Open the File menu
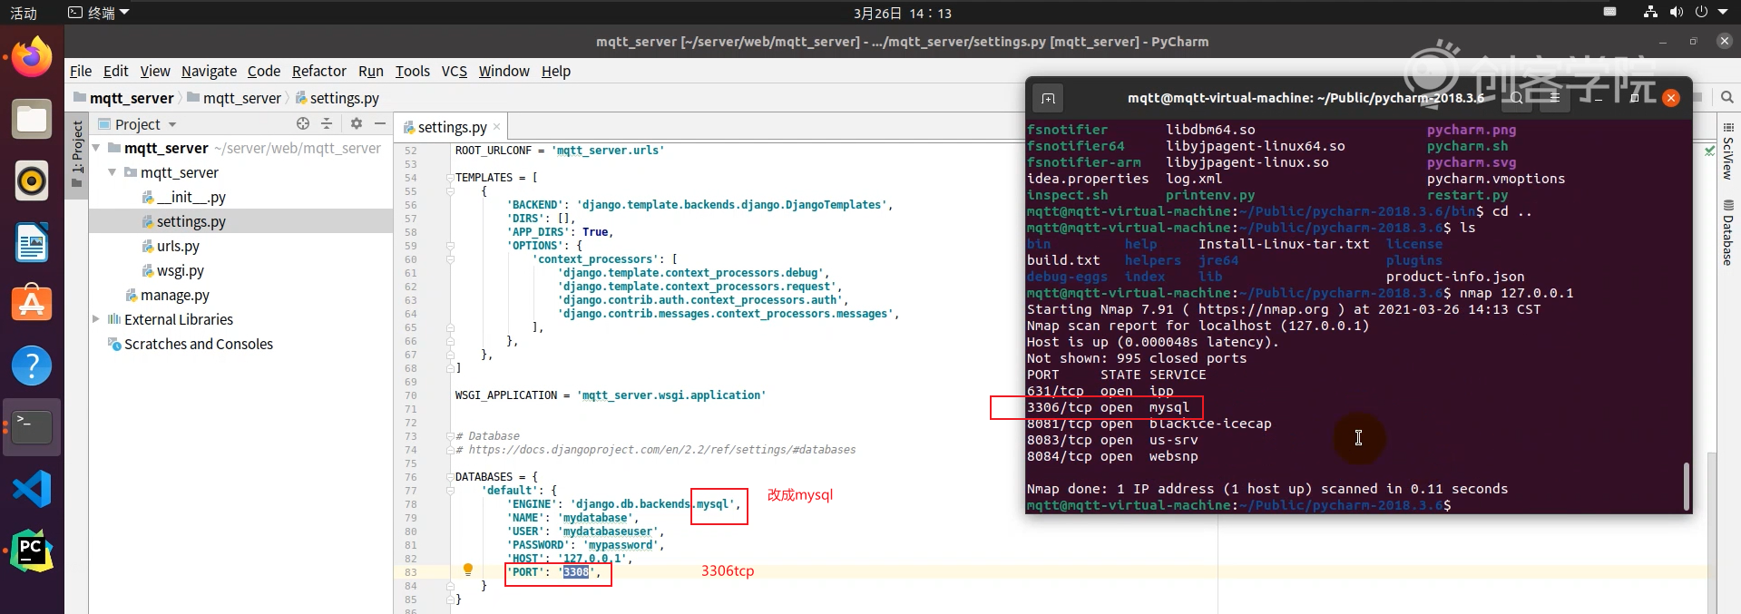 coord(81,71)
